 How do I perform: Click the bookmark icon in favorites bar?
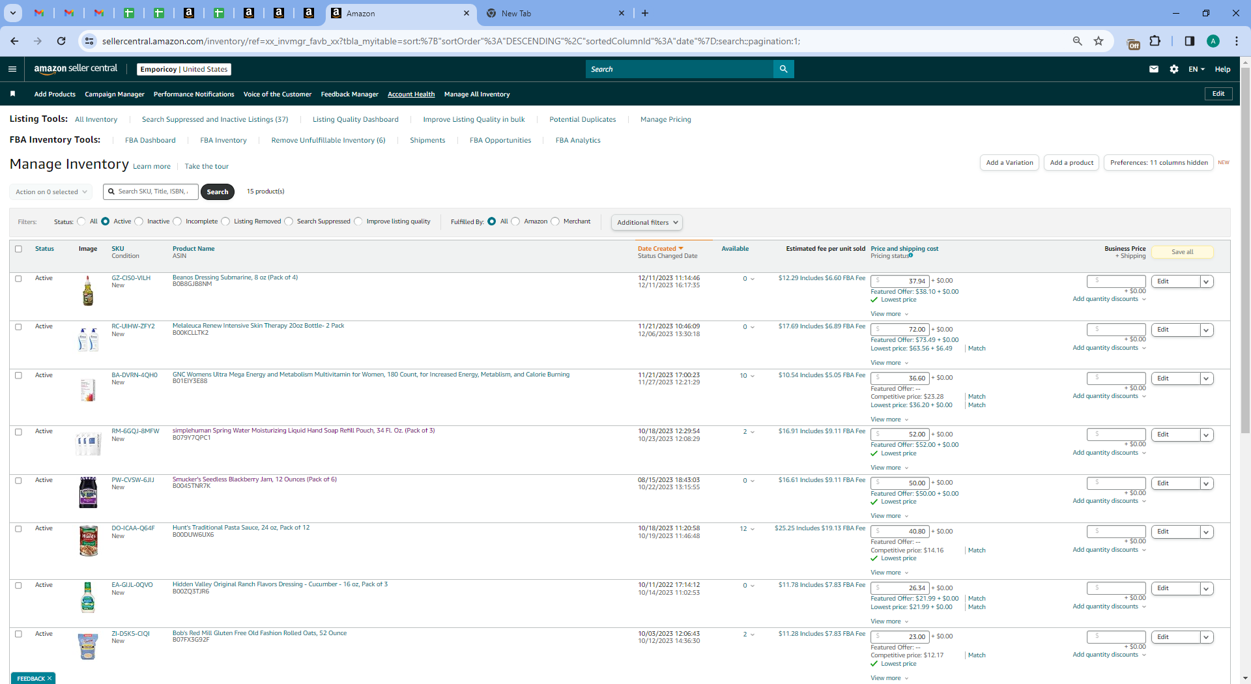(13, 94)
